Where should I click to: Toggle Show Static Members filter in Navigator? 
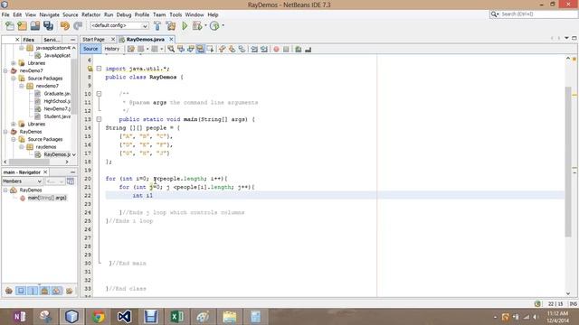tap(33, 291)
